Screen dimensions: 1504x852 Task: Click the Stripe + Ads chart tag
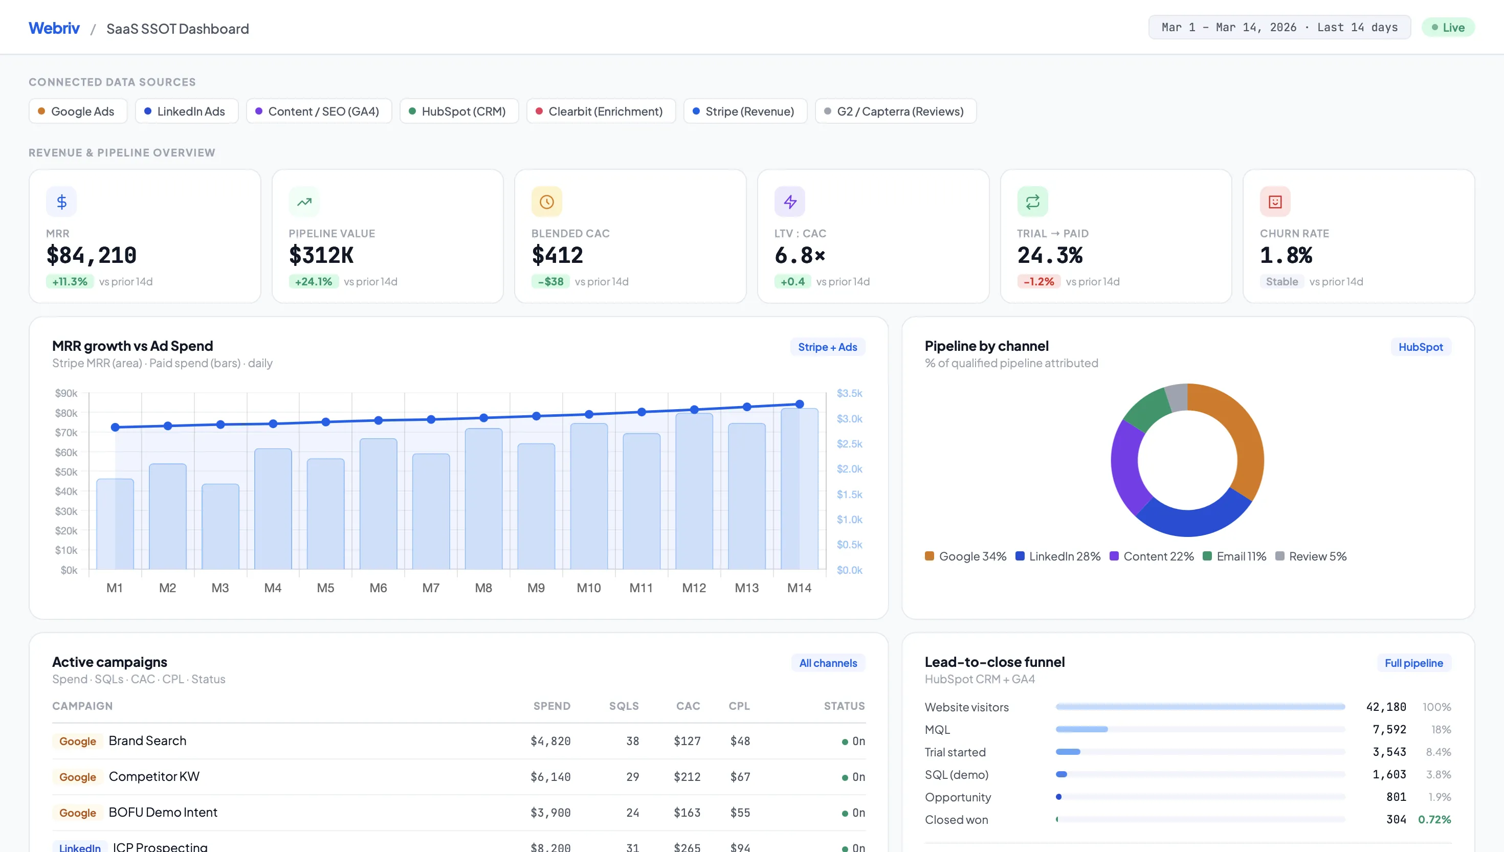(828, 347)
